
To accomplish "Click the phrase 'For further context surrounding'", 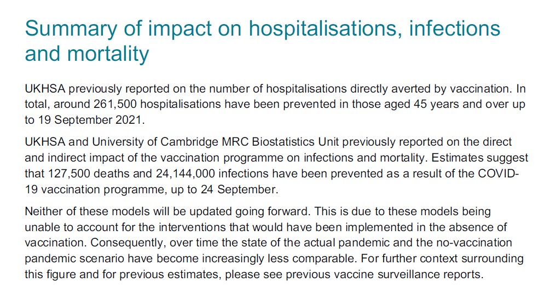I will coord(442,258).
